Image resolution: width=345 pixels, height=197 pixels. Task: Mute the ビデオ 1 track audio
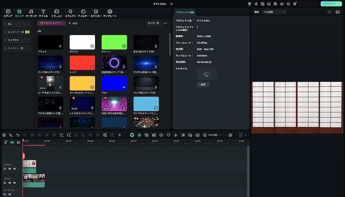pos(9,183)
